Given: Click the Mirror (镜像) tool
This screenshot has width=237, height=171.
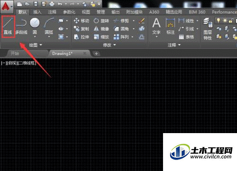Looking at the screenshot, I should click(x=101, y=29).
